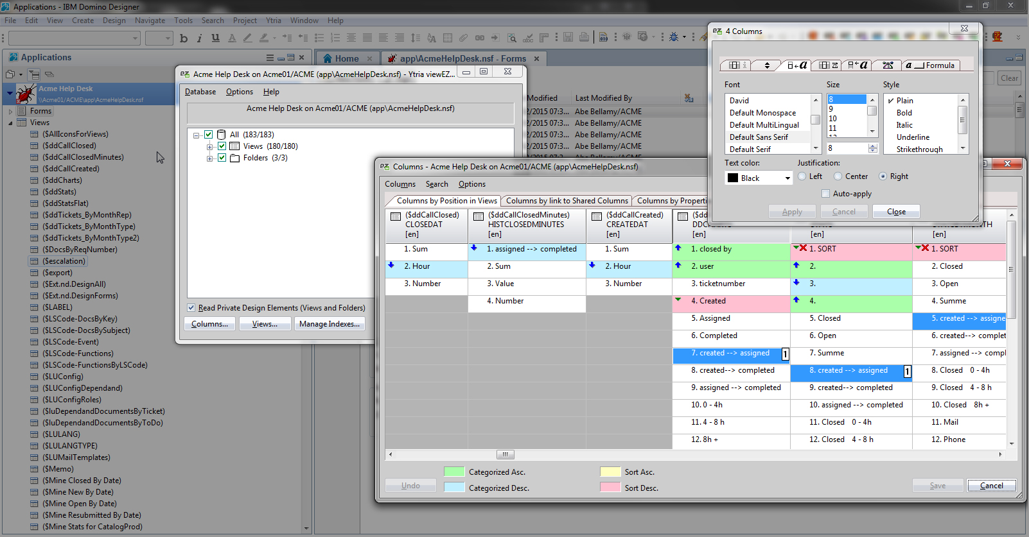The image size is (1029, 537).
Task: Click the bullet list toolbar icon
Action: click(319, 38)
